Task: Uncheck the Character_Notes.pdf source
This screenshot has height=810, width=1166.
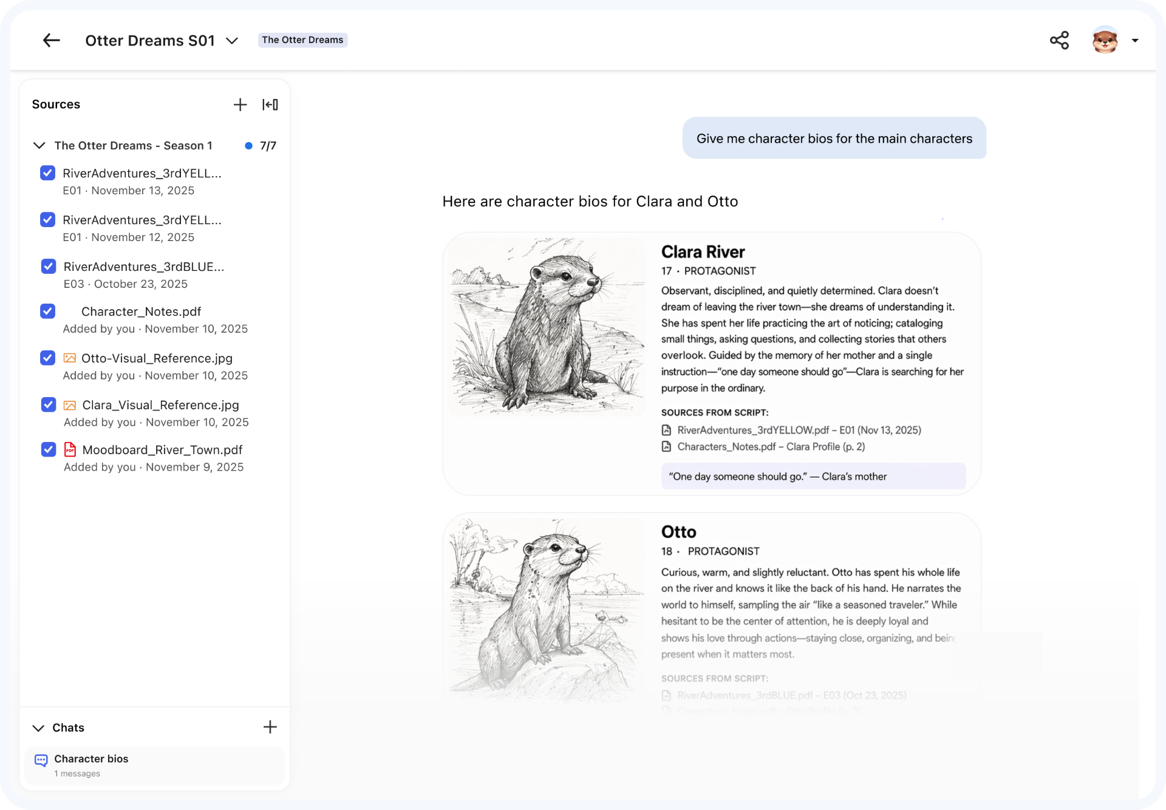Action: (x=47, y=311)
